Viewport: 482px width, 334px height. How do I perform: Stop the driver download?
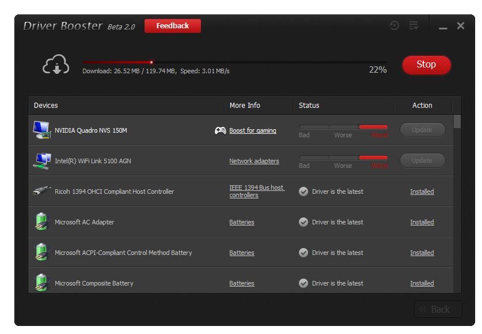(x=426, y=65)
